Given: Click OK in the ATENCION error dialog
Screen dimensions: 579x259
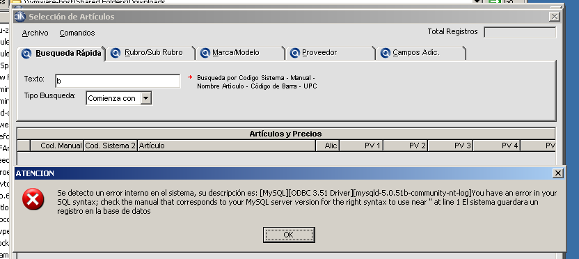Looking at the screenshot, I should 289,235.
